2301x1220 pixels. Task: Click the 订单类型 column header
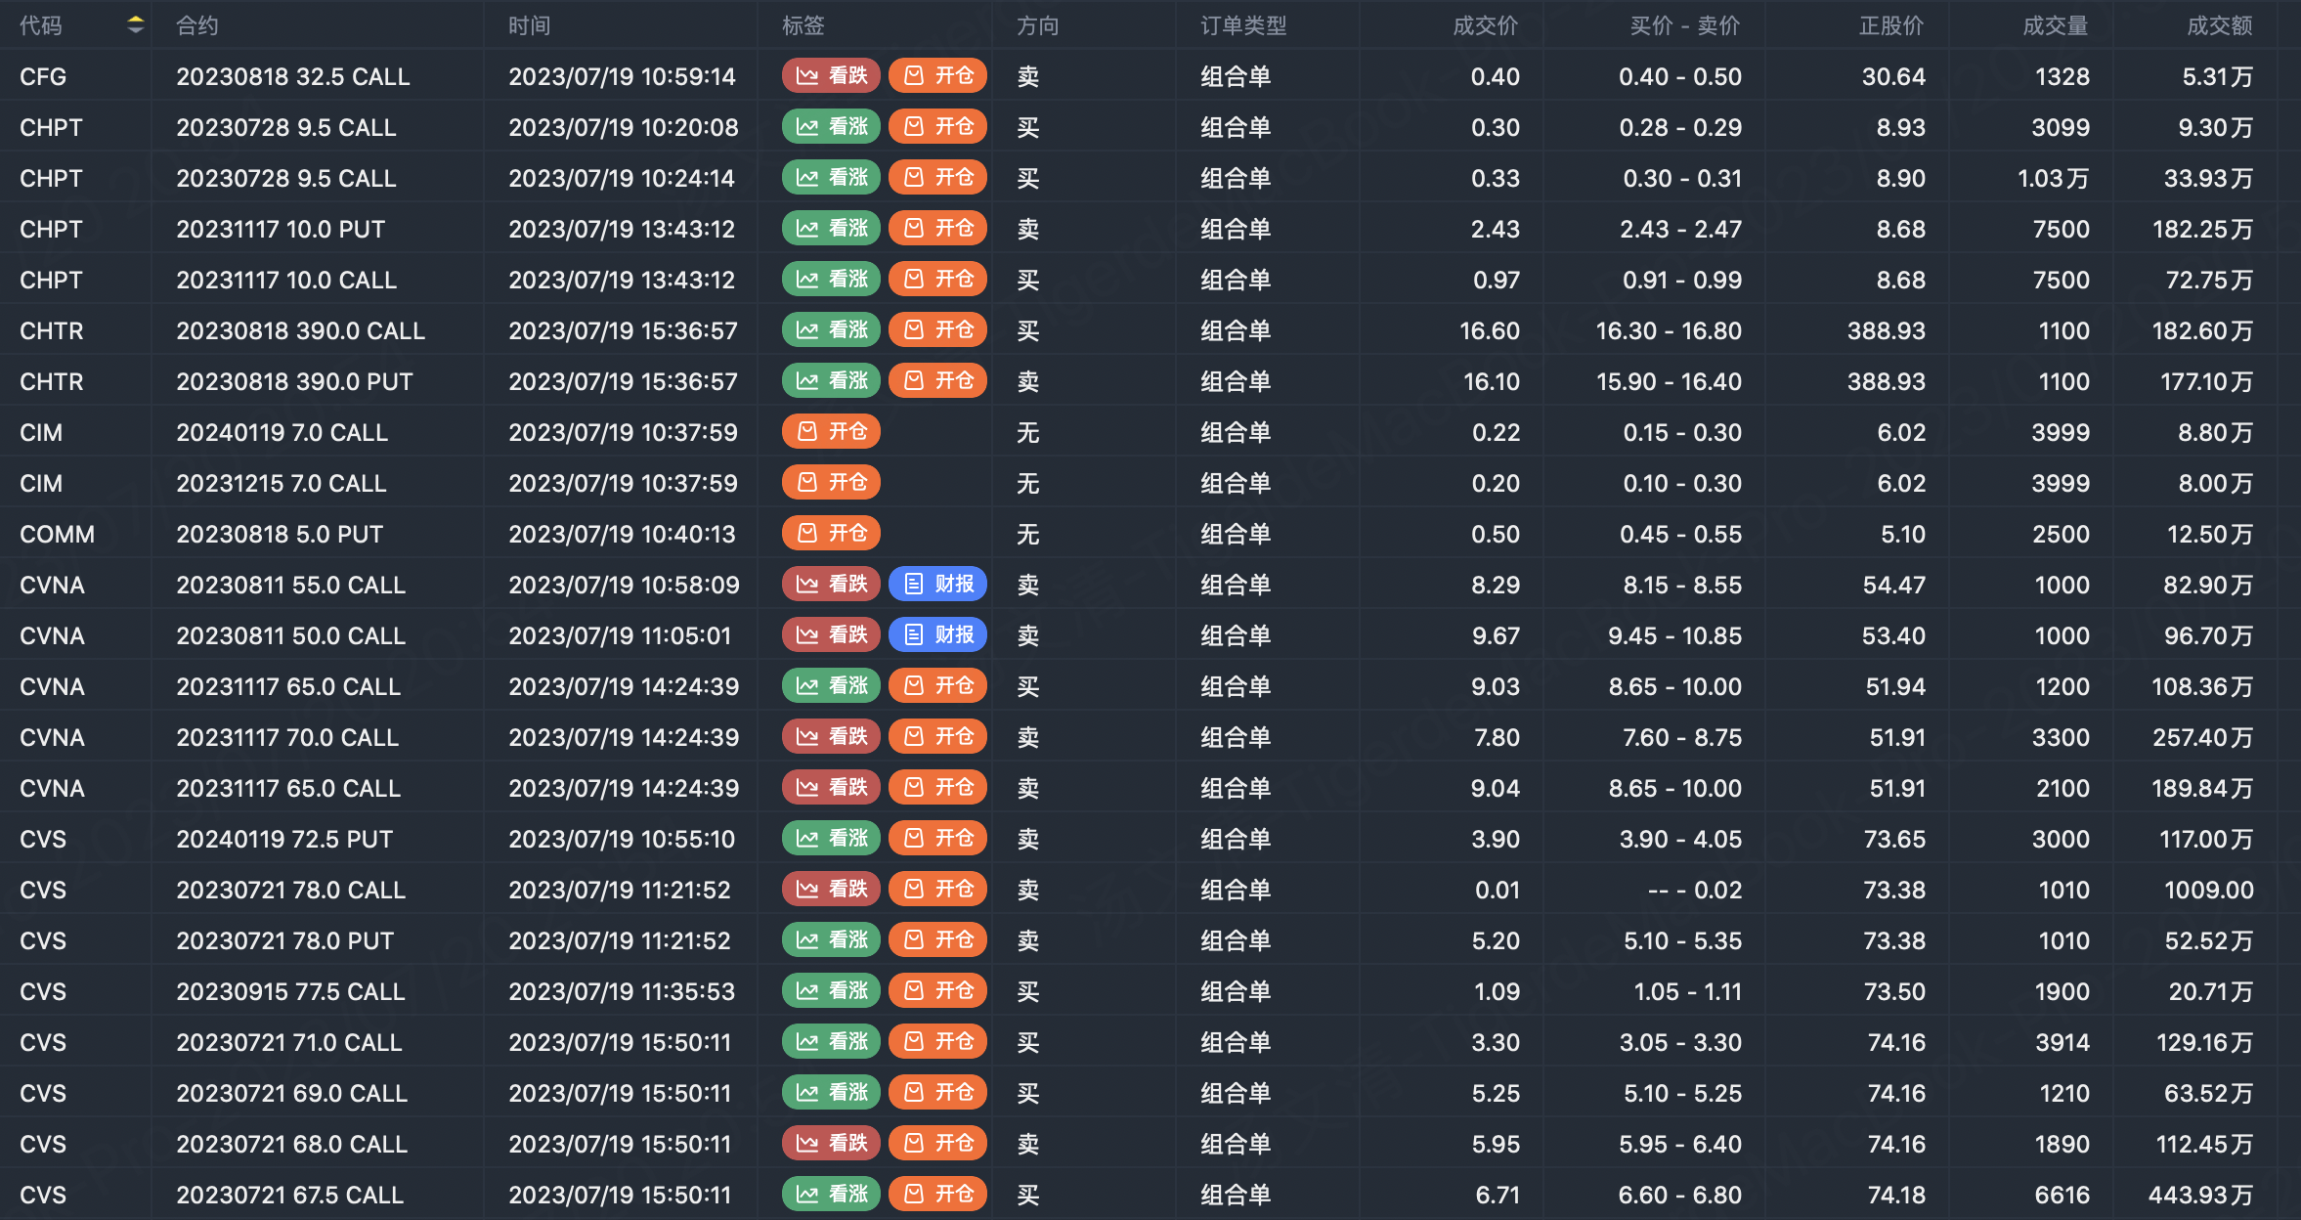(x=1243, y=25)
